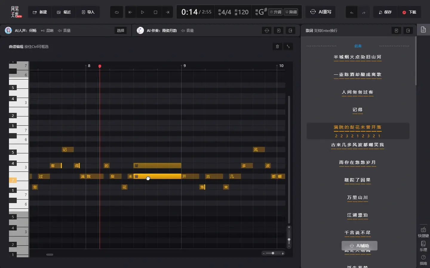430x268 pixels.
Task: Click 新建 to create a new project
Action: [40, 12]
